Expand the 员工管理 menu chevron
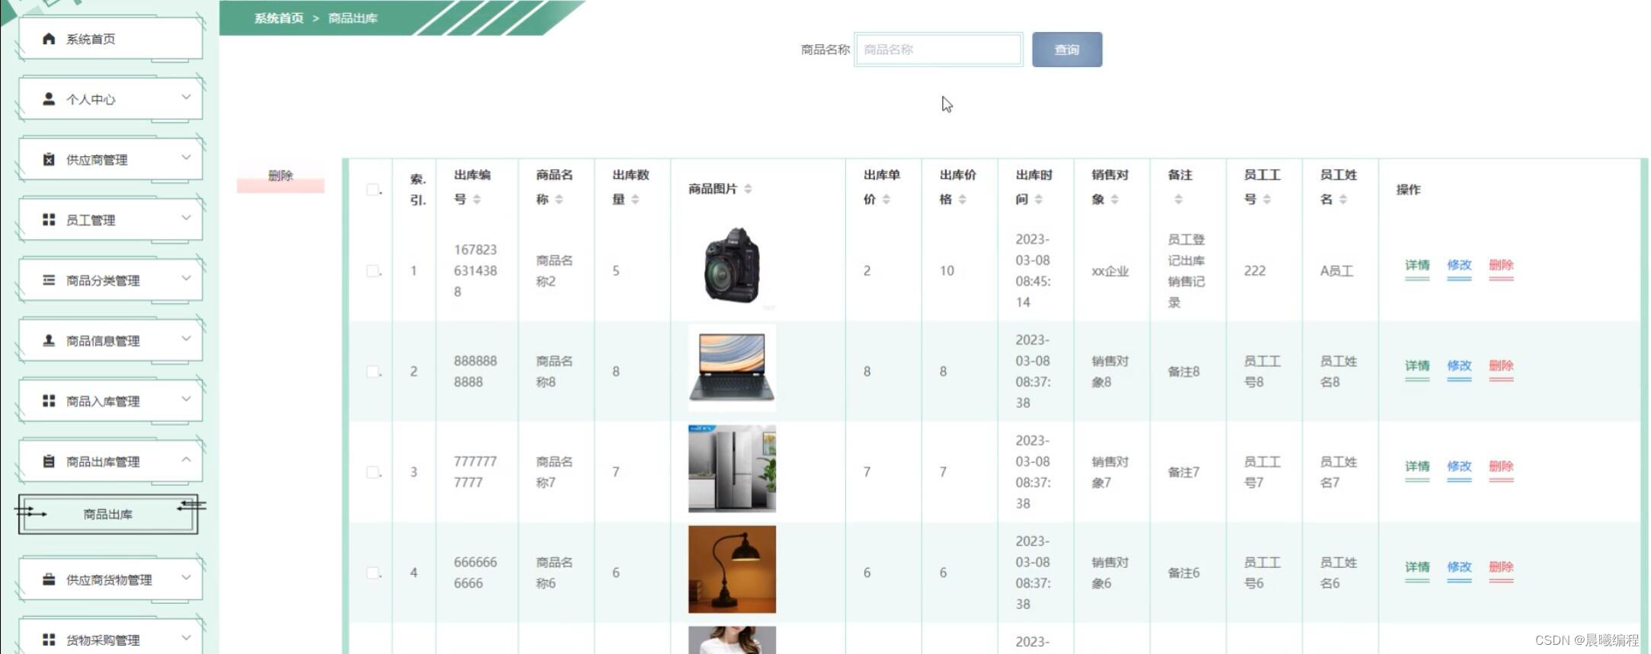Image resolution: width=1651 pixels, height=654 pixels. pos(186,218)
